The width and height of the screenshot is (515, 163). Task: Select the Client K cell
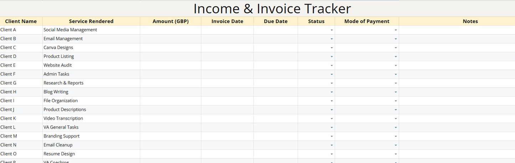[21, 119]
